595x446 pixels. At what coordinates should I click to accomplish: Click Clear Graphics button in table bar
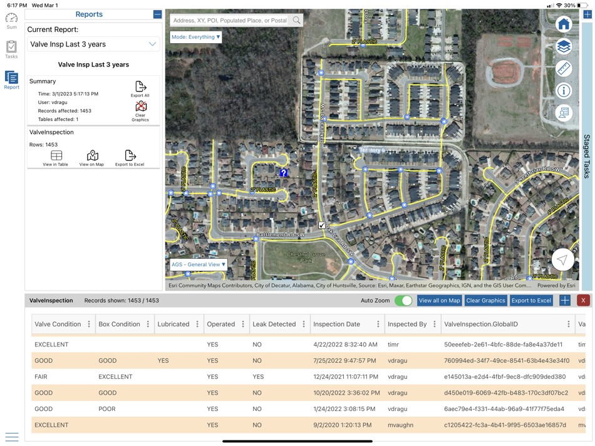pyautogui.click(x=486, y=301)
